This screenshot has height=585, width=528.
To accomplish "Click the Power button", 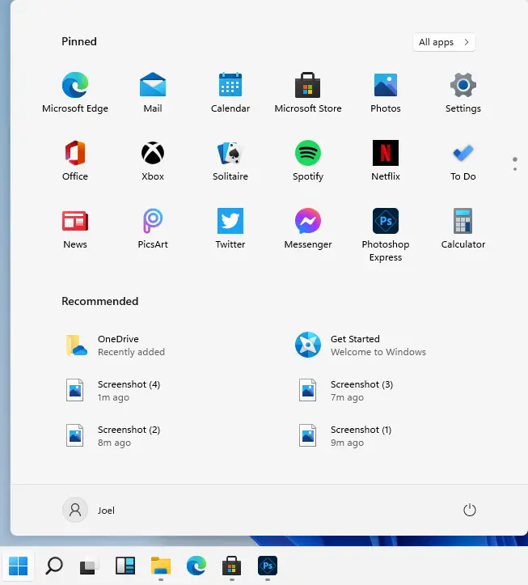I will (470, 510).
